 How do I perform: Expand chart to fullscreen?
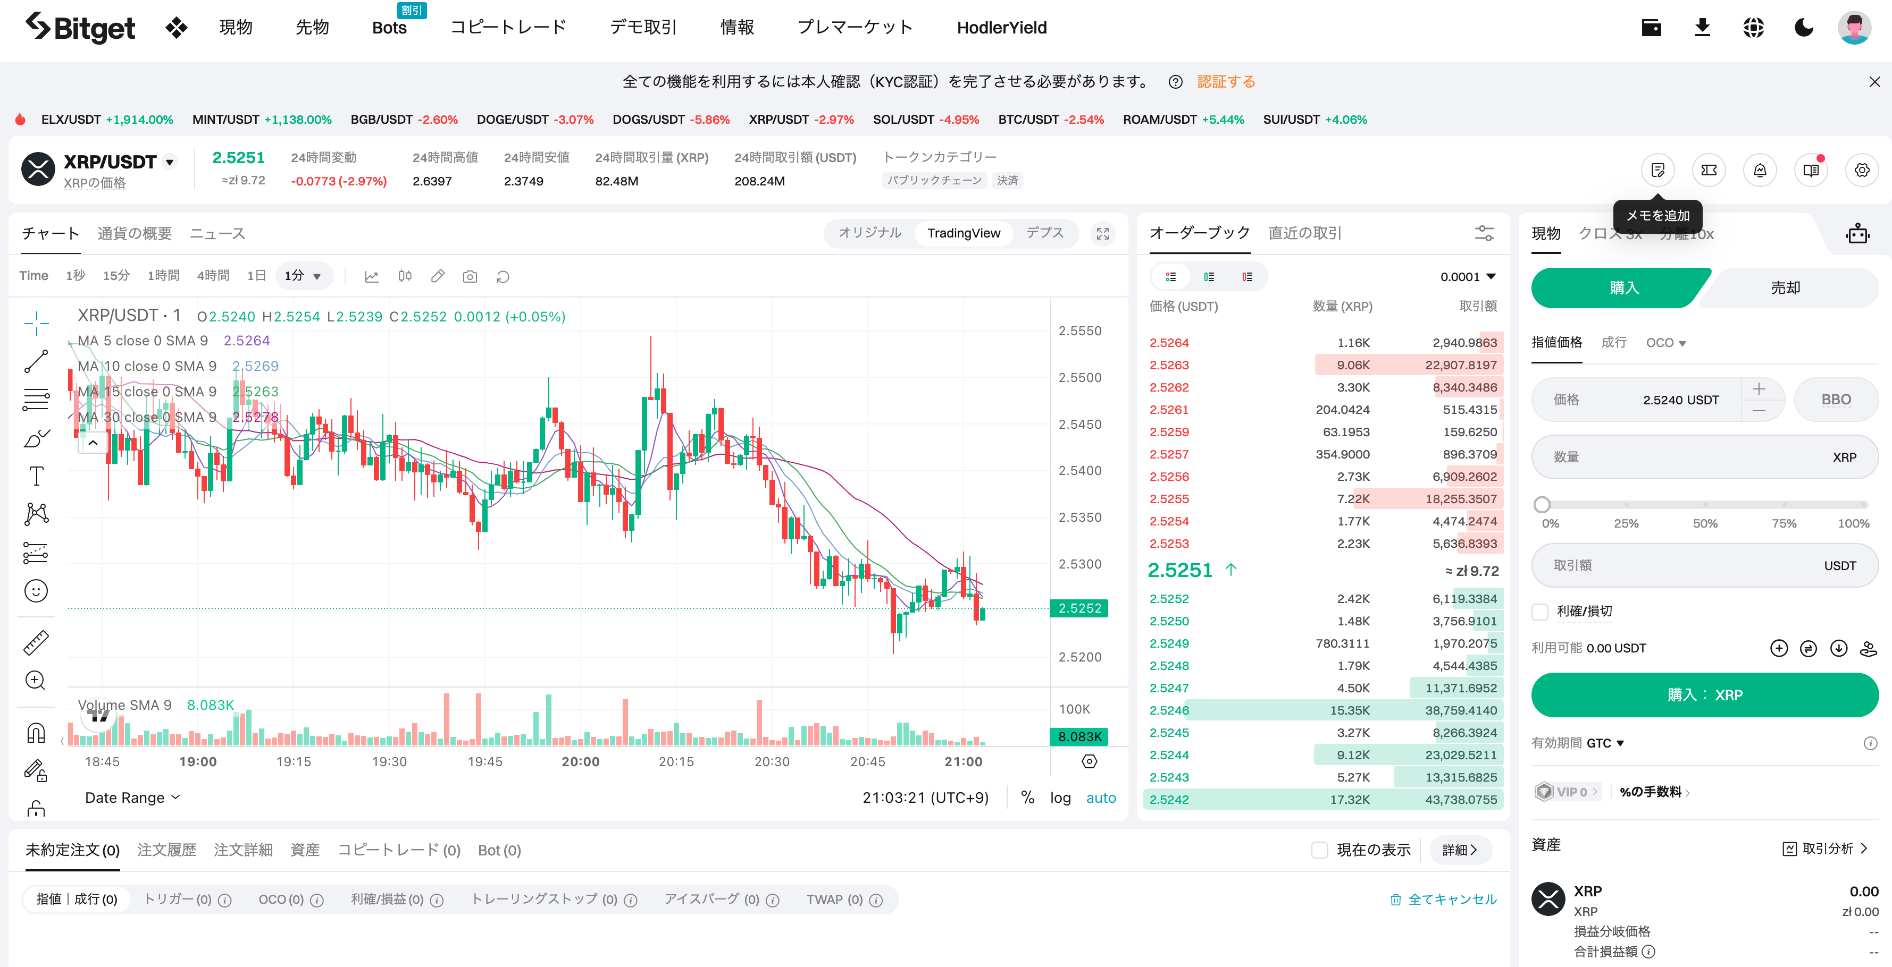click(x=1102, y=233)
